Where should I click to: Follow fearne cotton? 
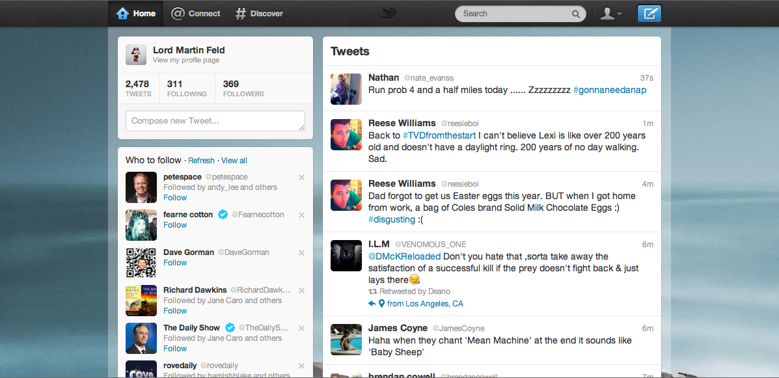point(175,225)
